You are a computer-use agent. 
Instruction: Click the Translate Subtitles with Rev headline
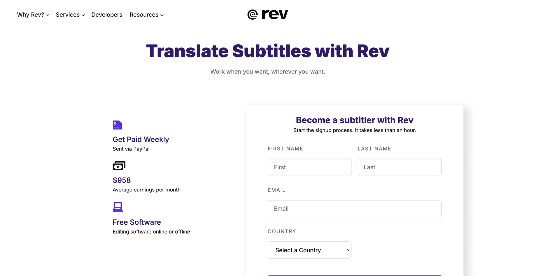[x=268, y=51]
